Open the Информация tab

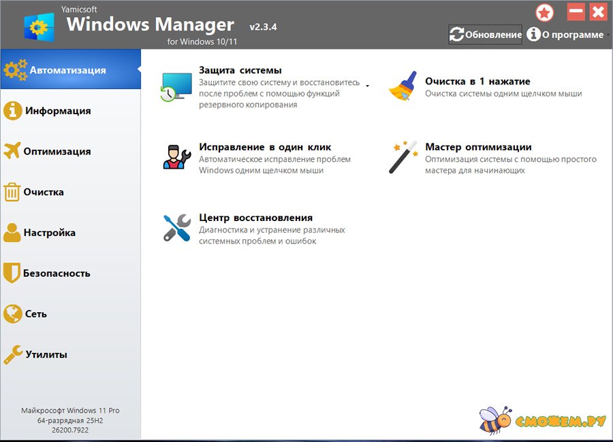[x=58, y=111]
